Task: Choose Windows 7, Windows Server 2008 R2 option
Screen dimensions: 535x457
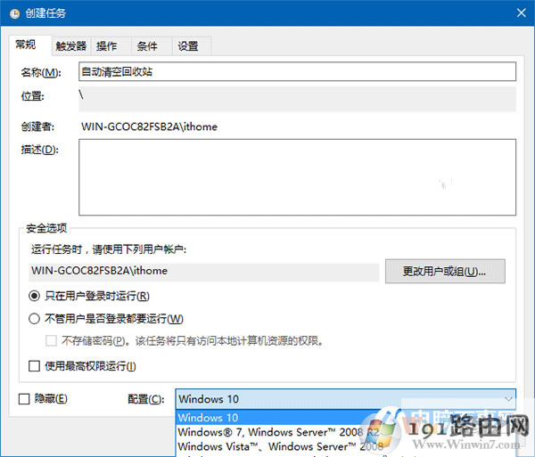Action: pos(267,433)
